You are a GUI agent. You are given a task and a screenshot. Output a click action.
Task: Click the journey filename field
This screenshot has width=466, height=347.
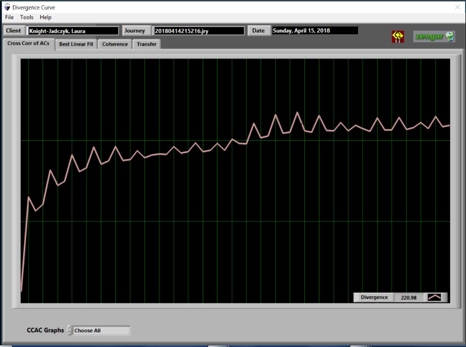(x=198, y=31)
